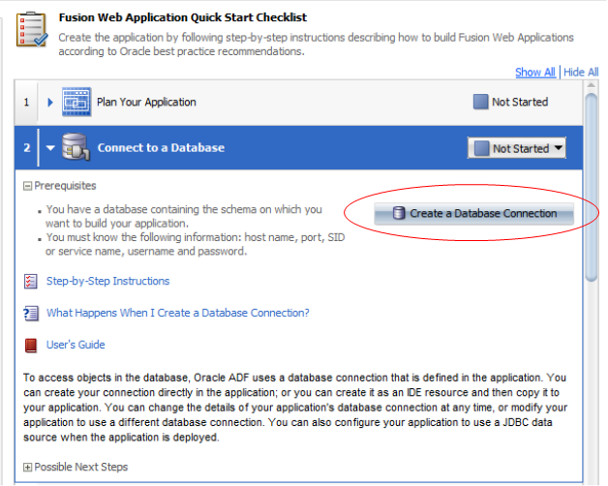Select the Plan Your Application title text

[146, 102]
